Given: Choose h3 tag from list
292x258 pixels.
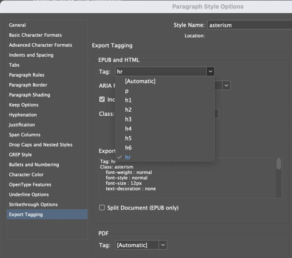Looking at the screenshot, I should (165, 119).
